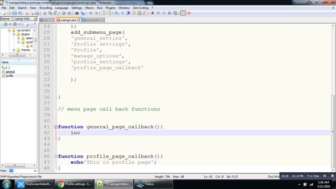336x189 pixels.
Task: Collapse the wp-content tree node
Action: click(9, 30)
